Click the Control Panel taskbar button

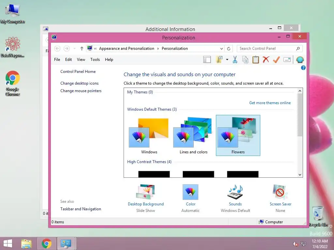pos(66,243)
